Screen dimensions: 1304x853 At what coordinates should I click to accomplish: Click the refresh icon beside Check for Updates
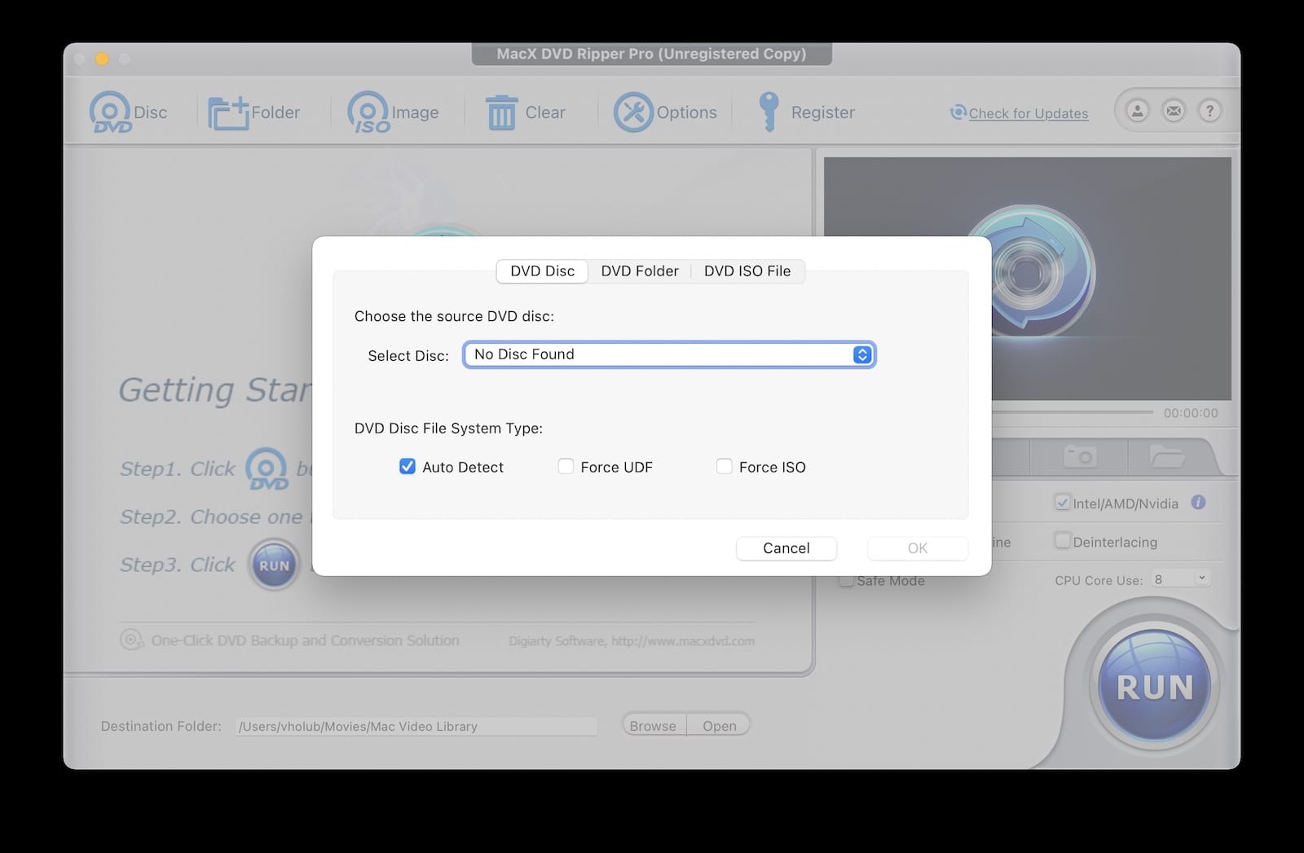click(x=958, y=112)
